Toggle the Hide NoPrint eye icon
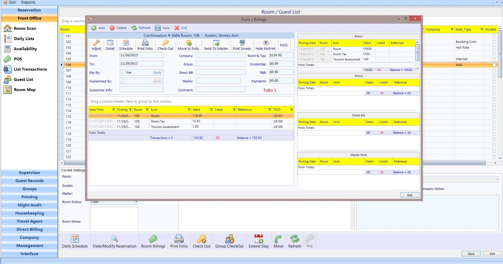 click(265, 43)
